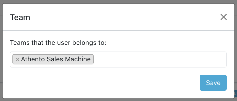Click the dark overlay above the dialog
This screenshot has height=101, width=237.
(x=119, y=2)
